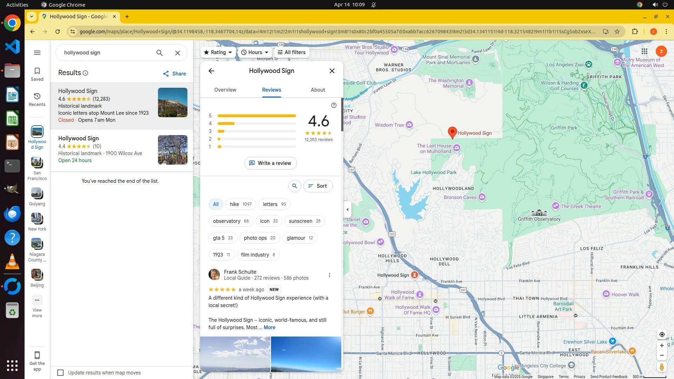Select the observatory review topic chip
The image size is (674, 379).
pos(231,221)
